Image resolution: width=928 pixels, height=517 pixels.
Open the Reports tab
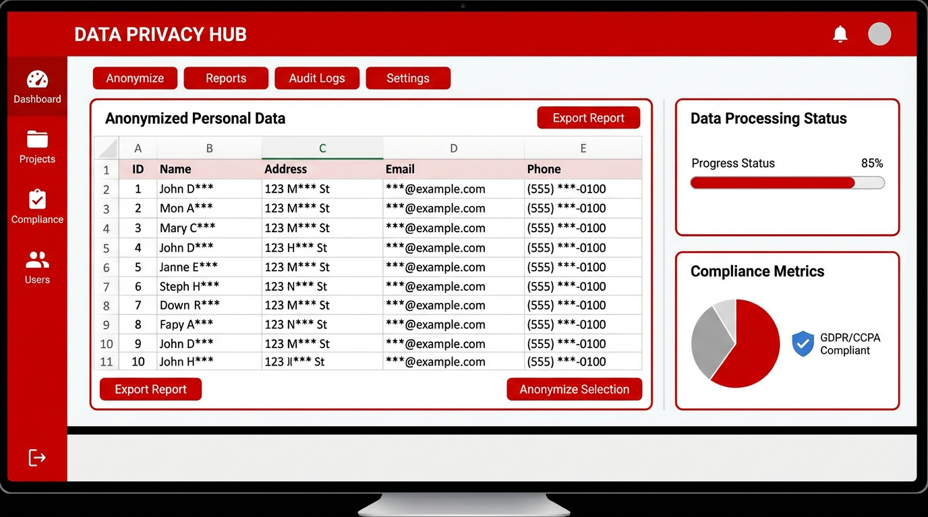point(226,78)
